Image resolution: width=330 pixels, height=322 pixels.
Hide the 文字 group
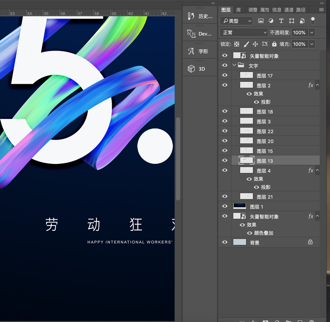tap(225, 65)
